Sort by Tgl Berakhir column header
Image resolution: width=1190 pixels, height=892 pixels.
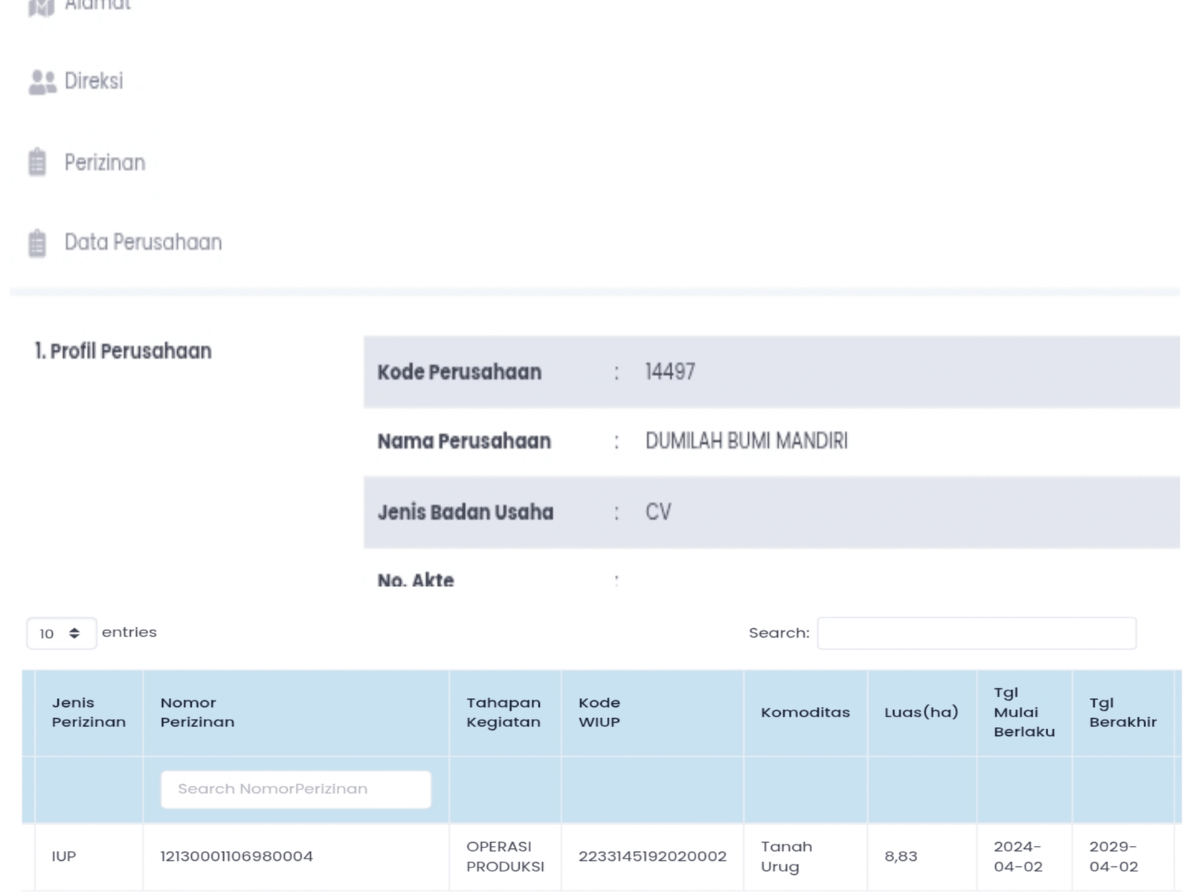1123,712
